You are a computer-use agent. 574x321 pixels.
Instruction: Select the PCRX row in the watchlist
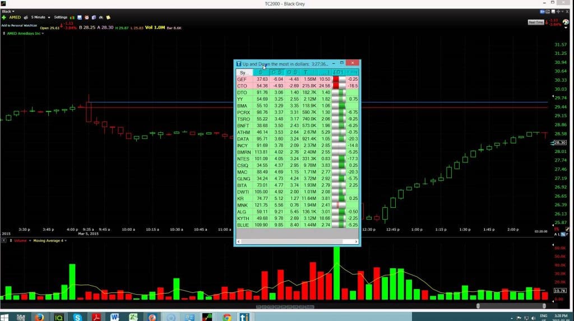tap(297, 113)
